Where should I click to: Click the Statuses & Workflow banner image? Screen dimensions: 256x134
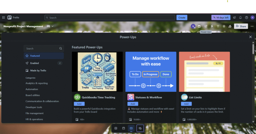click(x=151, y=72)
